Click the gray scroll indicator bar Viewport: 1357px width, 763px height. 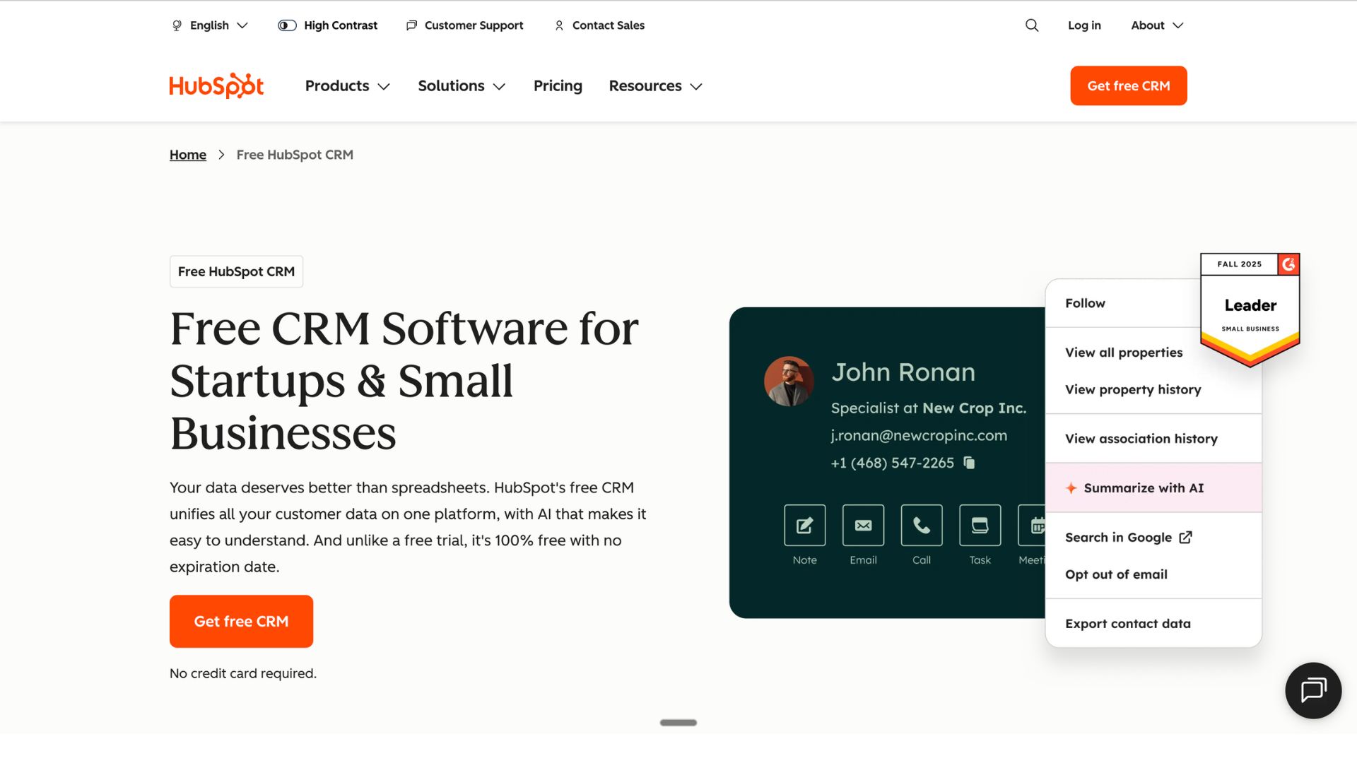click(678, 722)
